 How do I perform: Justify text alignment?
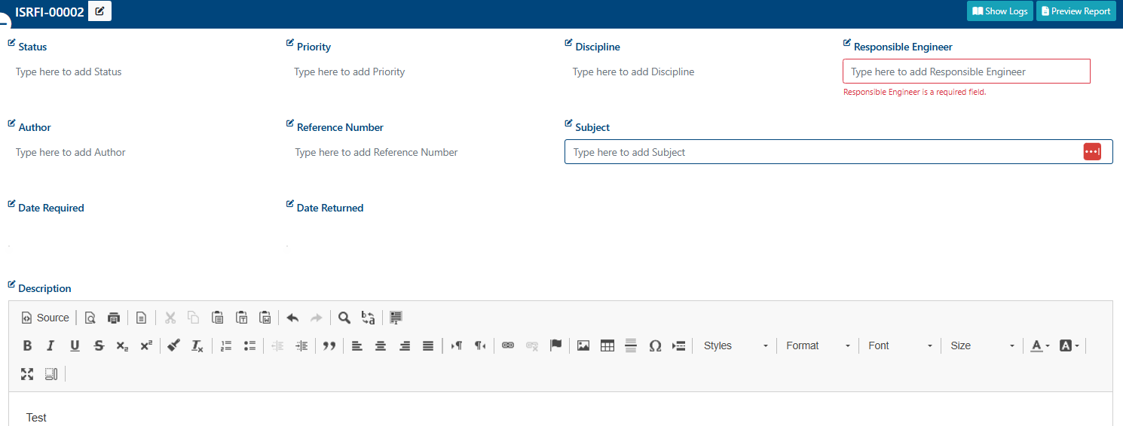coord(428,345)
